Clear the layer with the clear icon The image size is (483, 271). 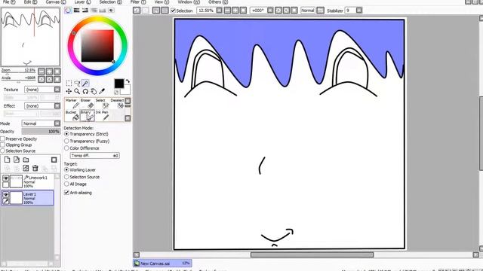tap(26, 168)
